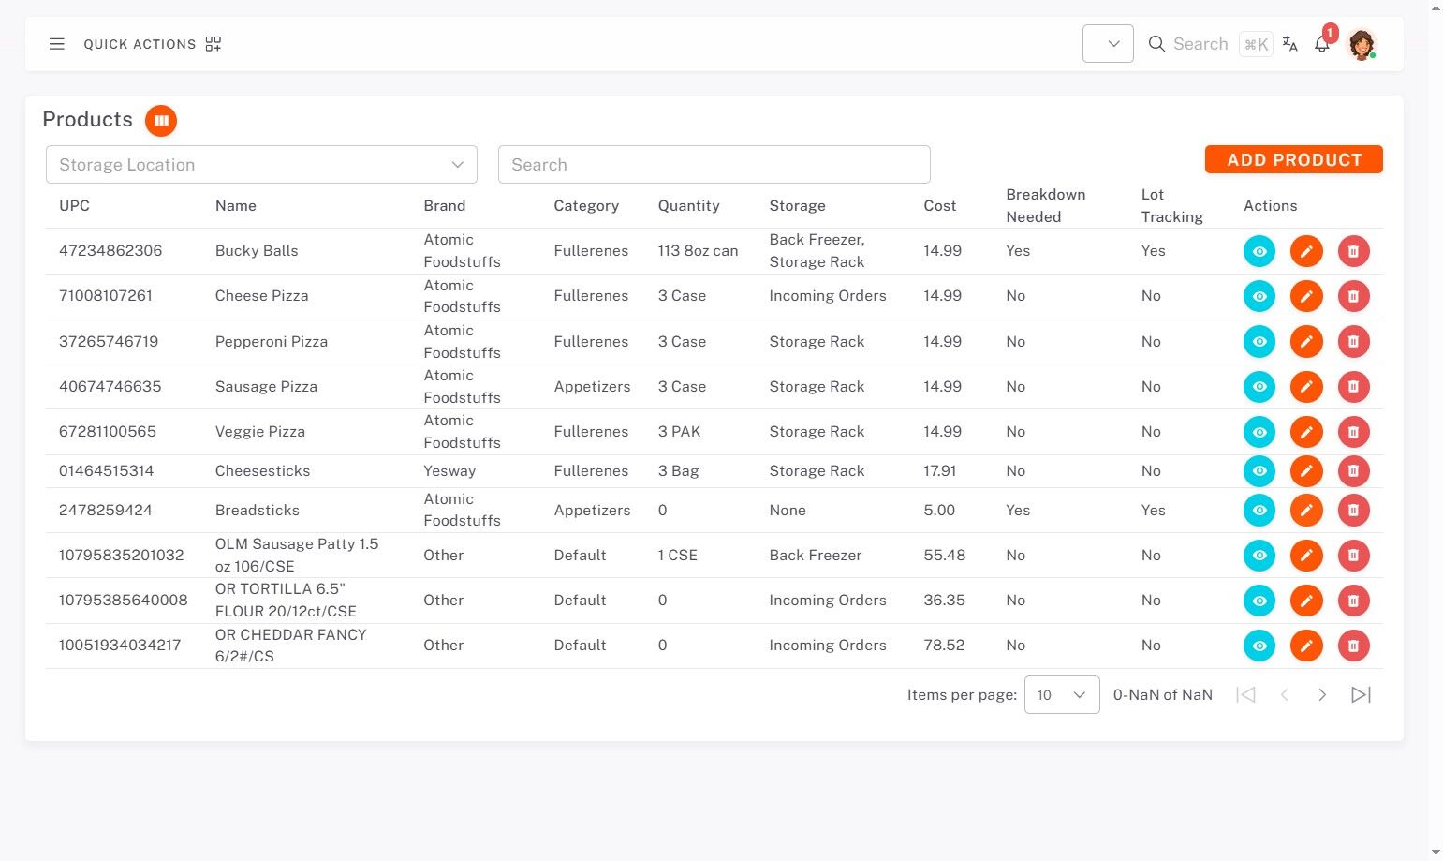Click the orange columns icon beside Products

161,120
